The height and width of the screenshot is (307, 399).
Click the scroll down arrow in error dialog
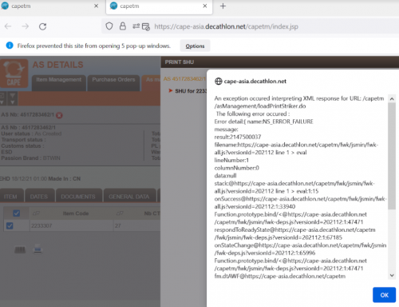point(392,275)
